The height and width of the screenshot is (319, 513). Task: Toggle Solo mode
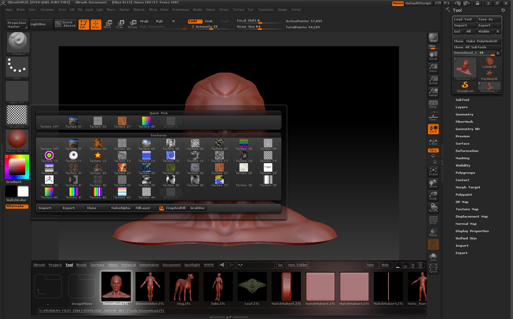(433, 257)
